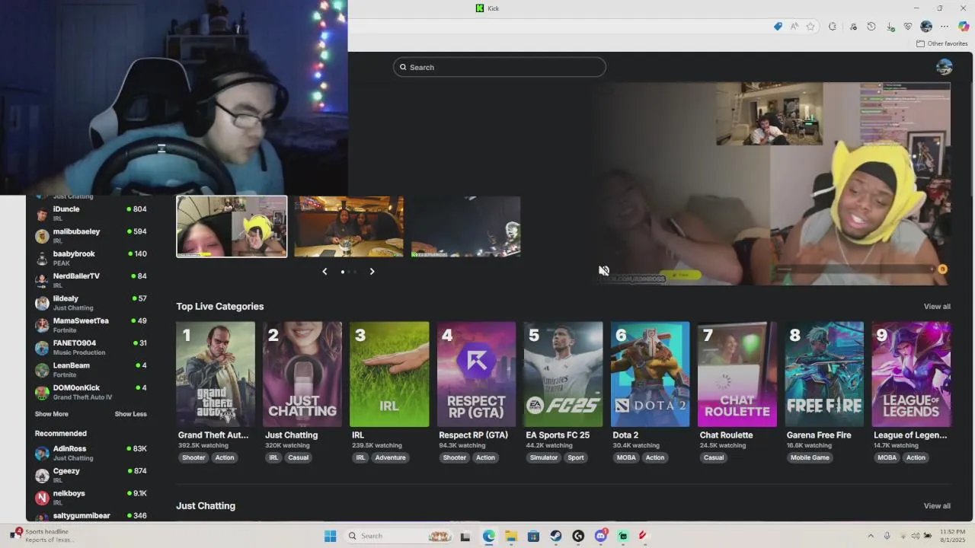This screenshot has height=548, width=975.
Task: Open baabybrook channel in sidebar
Action: 91,258
